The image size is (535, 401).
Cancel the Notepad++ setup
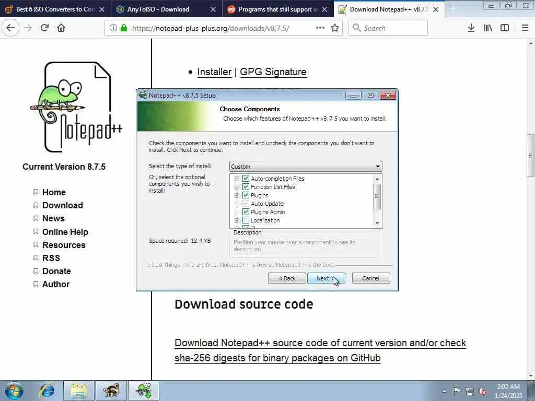tap(370, 278)
